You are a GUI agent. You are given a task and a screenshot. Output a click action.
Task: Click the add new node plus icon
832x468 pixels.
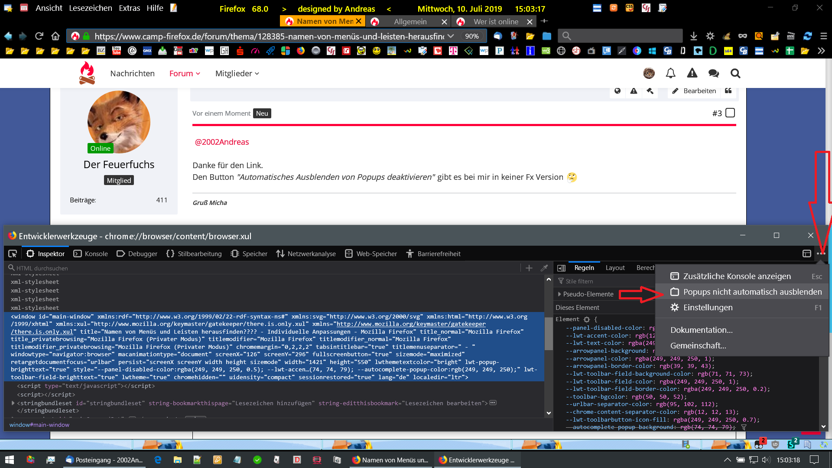click(x=529, y=268)
